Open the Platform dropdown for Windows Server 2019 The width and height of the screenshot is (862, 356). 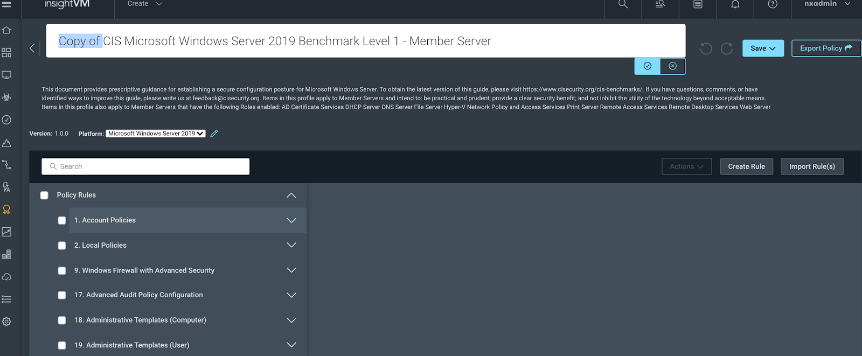point(155,134)
